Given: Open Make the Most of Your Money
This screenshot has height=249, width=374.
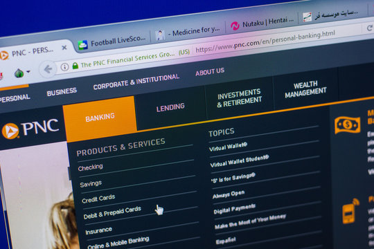Looking at the screenshot, I should coord(250,221).
